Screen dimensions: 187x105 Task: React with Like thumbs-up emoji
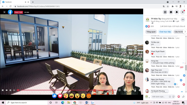(54, 96)
